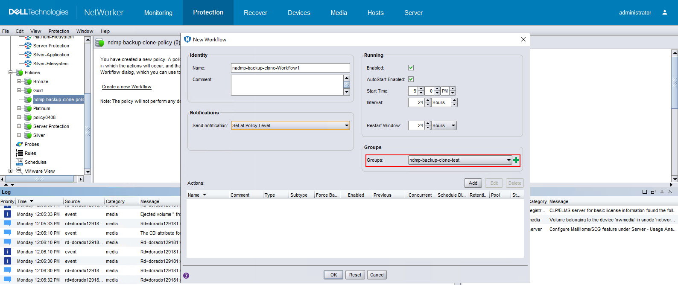Expand the Platinum policy node
678x285 pixels.
(x=19, y=108)
